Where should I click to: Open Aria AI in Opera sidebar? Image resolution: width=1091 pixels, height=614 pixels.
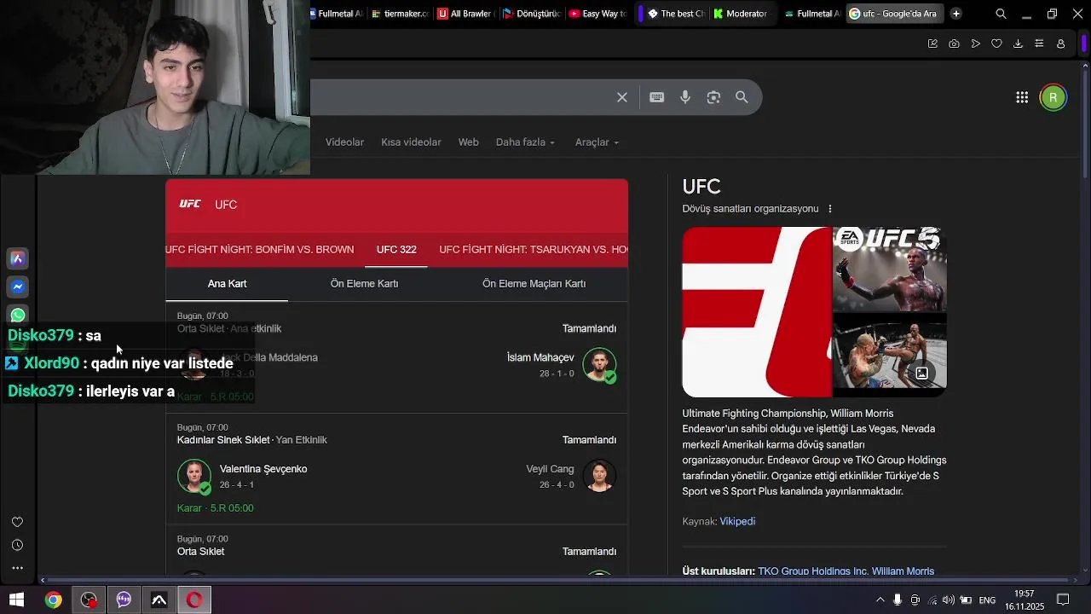(18, 258)
